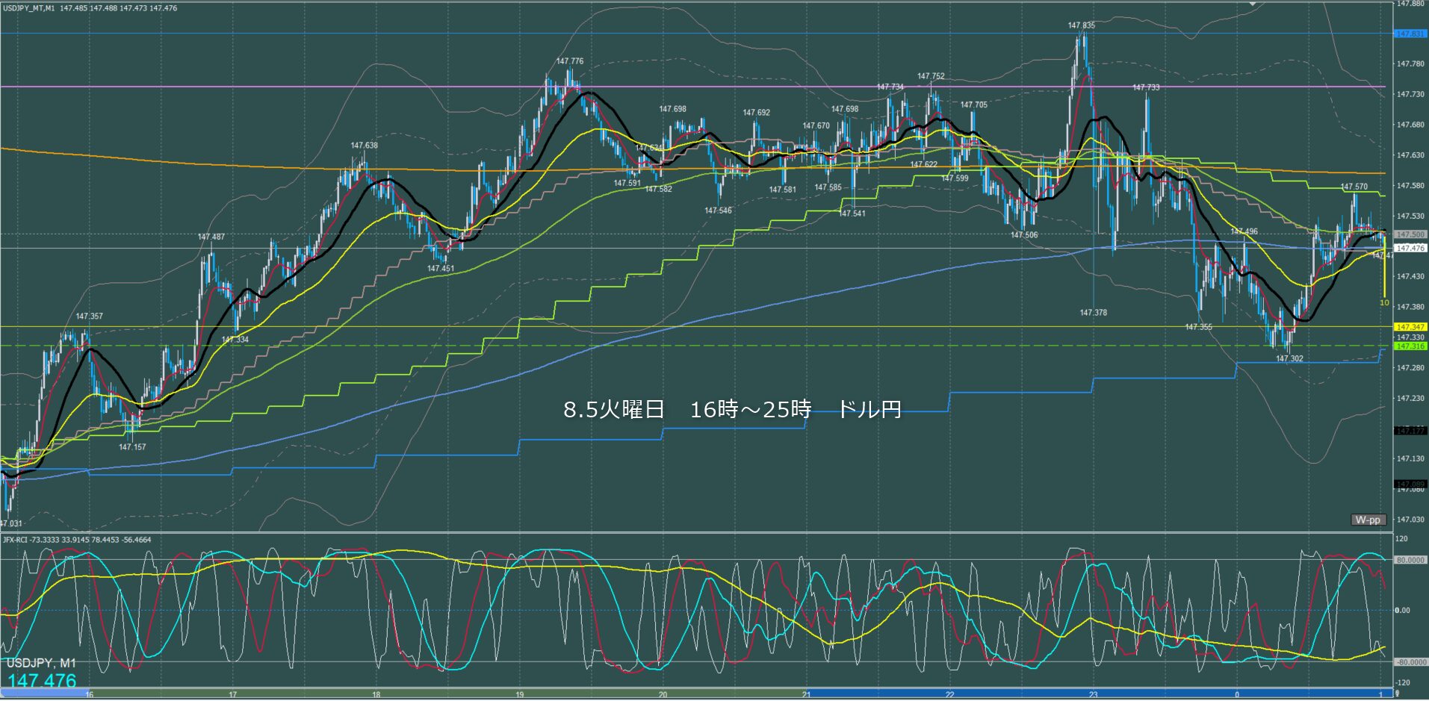
Task: Click the 147.835 high price label
Action: coord(1082,25)
